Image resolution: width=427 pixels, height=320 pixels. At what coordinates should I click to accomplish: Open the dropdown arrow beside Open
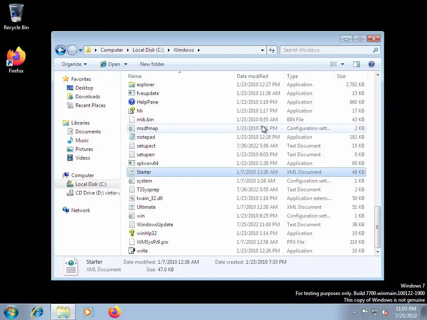(126, 64)
